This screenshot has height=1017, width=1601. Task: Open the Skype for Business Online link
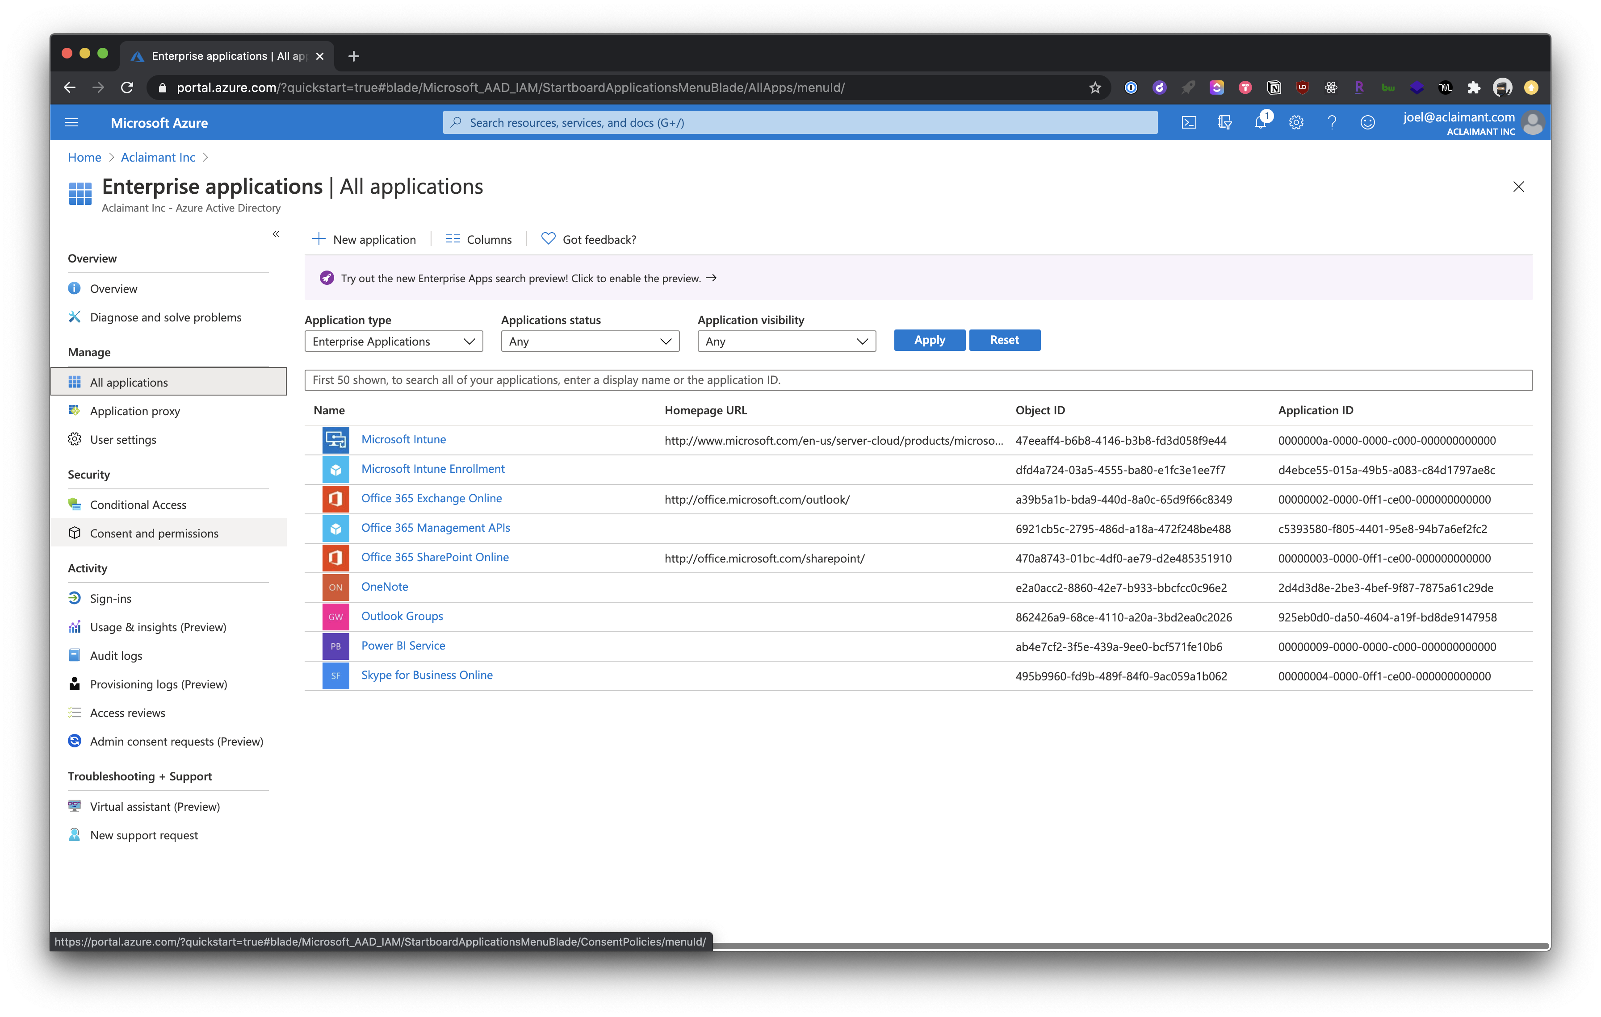coord(427,675)
